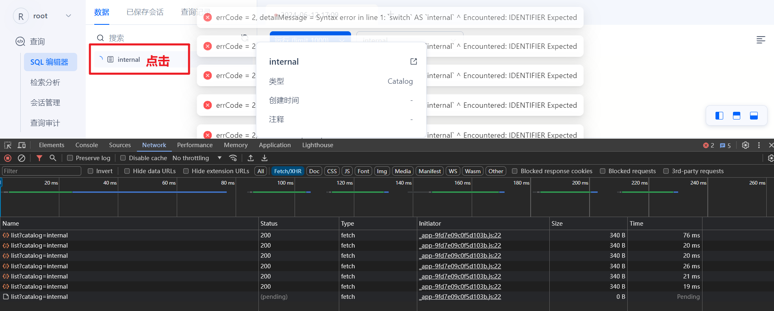Viewport: 774px width, 311px height.
Task: Open the DevTools three-dot customize menu
Action: pos(759,145)
